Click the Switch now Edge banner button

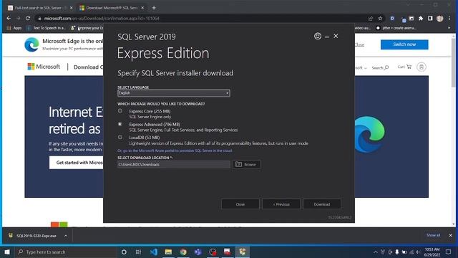[404, 44]
